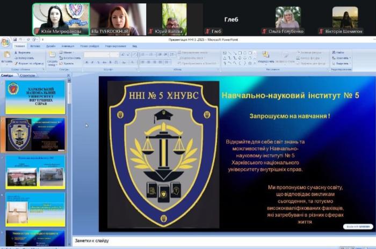
Task: Open the Выделить select dropdown
Action: click(341, 63)
